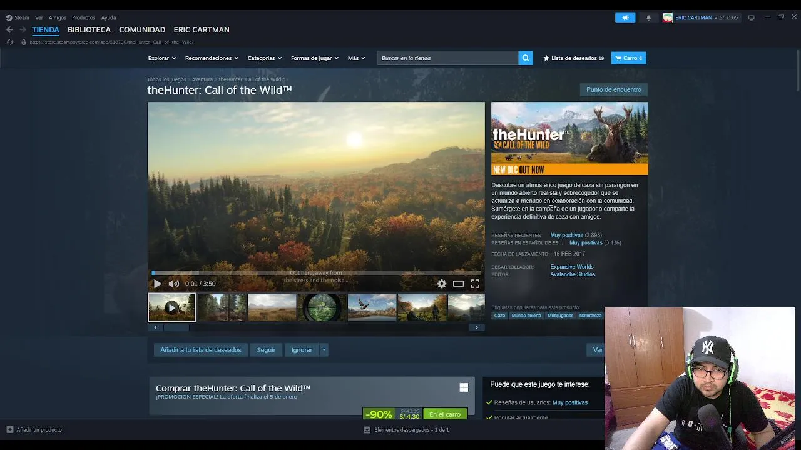
Task: Click the Seguir button
Action: 266,350
